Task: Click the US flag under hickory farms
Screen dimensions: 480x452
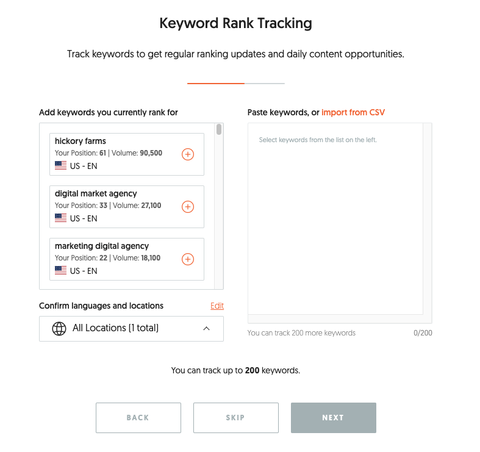Action: pos(61,166)
